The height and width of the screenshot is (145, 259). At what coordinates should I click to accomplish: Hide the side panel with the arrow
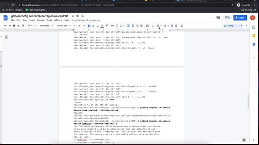pyautogui.click(x=254, y=140)
